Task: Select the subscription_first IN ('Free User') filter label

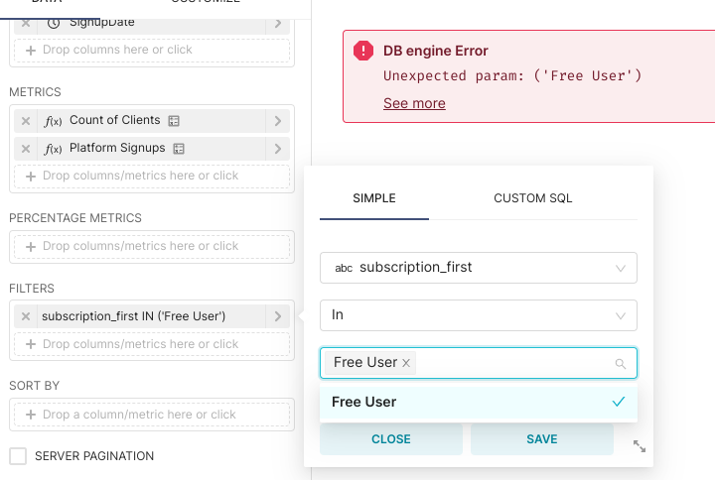Action: [x=134, y=316]
